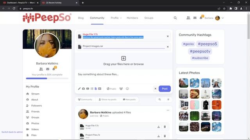
Task: Select the camera photo post type icon
Action: click(83, 89)
